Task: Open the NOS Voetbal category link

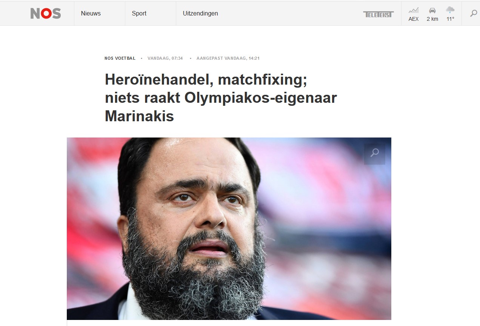Action: 120,58
